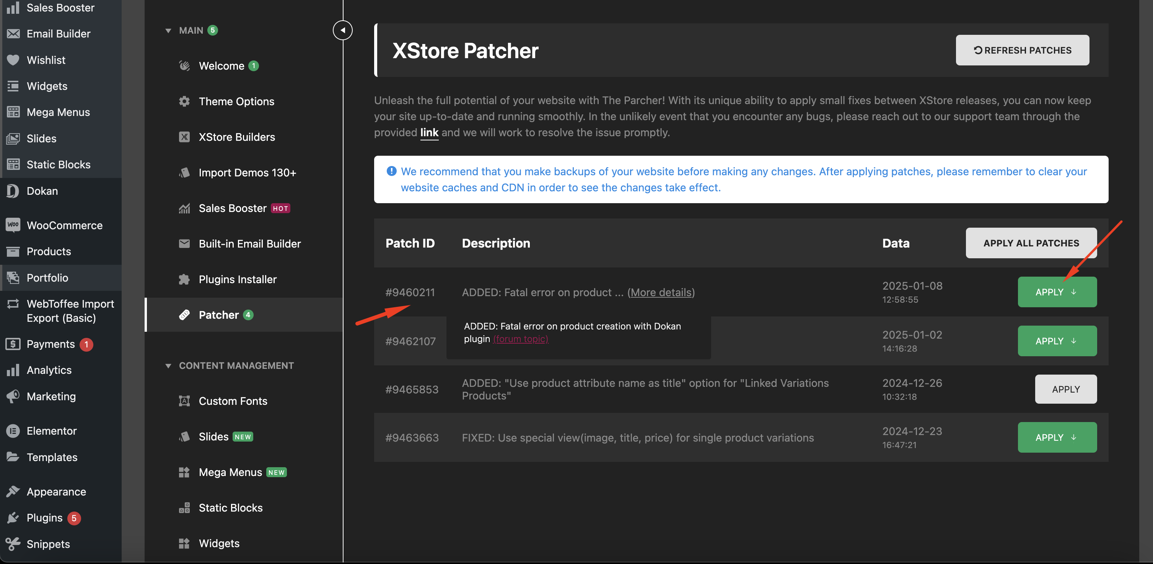Open the support link in description
Image resolution: width=1153 pixels, height=564 pixels.
(429, 132)
